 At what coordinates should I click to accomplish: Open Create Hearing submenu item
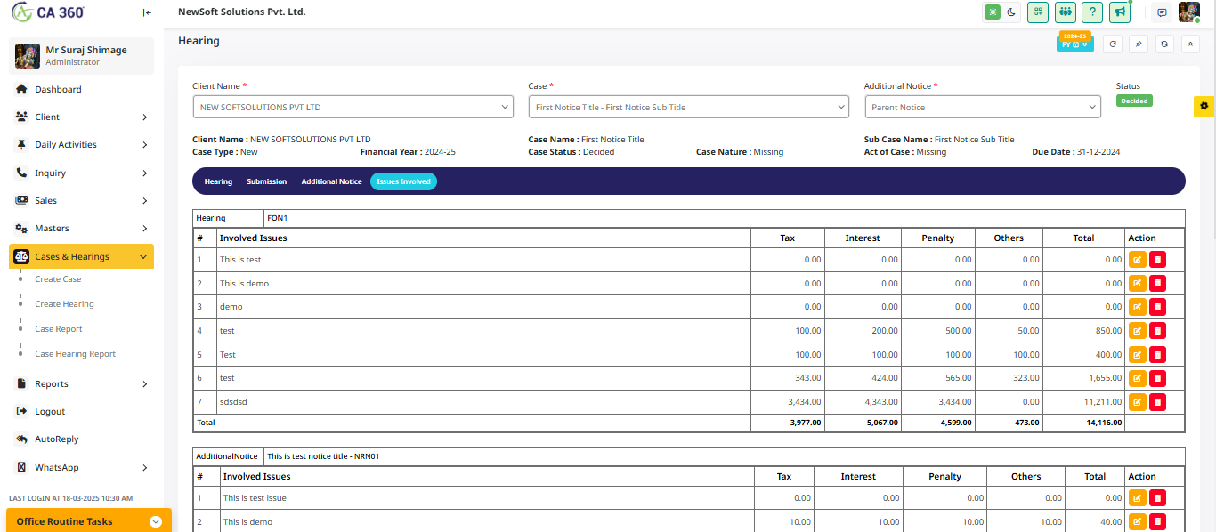[x=64, y=304]
